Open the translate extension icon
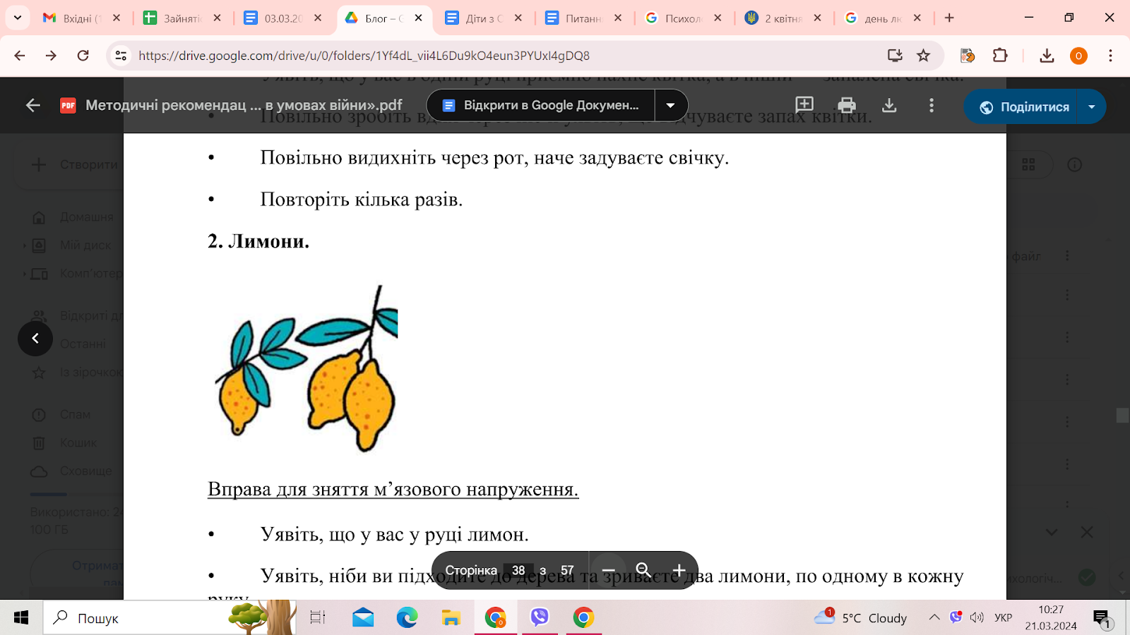The width and height of the screenshot is (1130, 635). pos(968,55)
